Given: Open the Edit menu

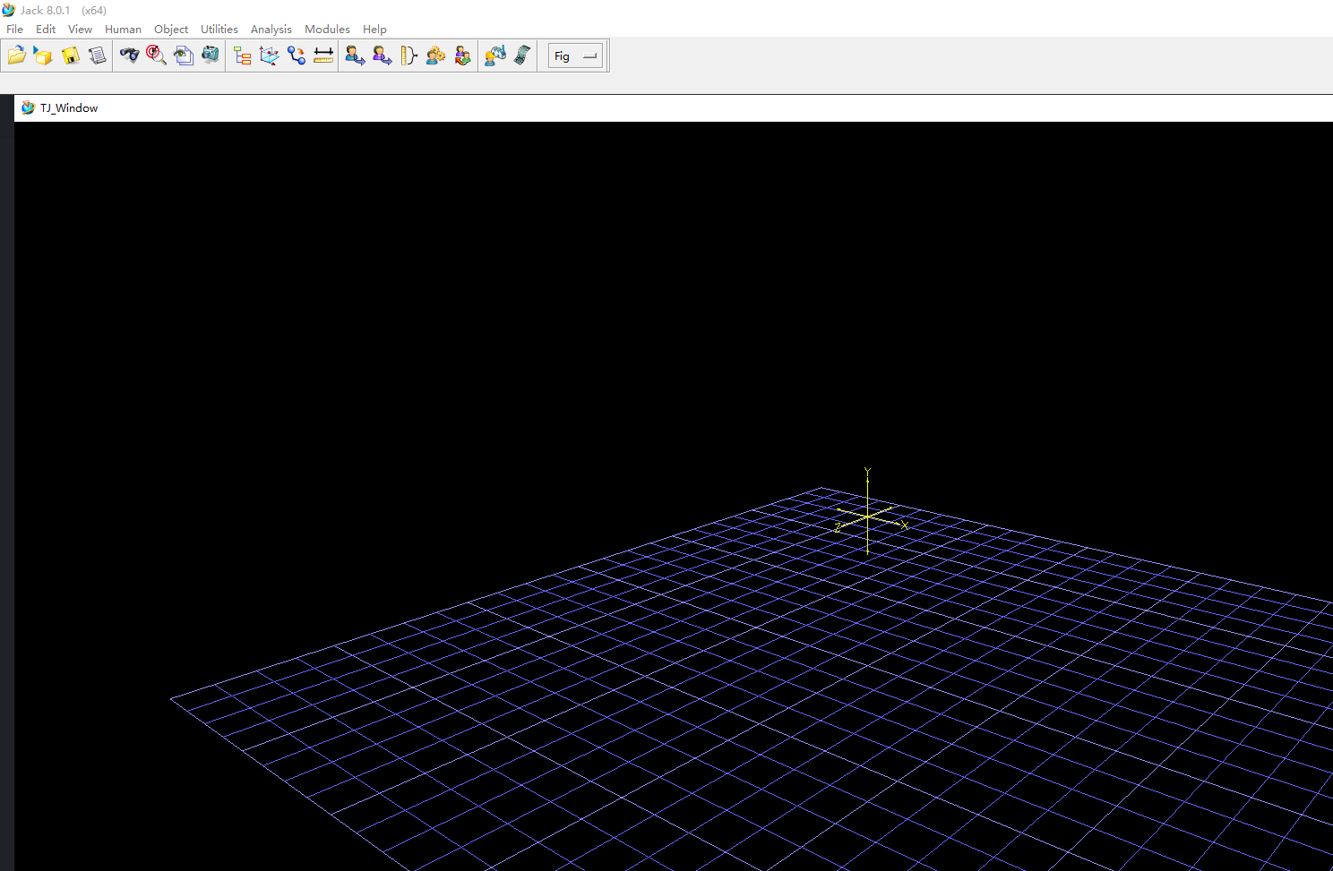Looking at the screenshot, I should click(46, 30).
